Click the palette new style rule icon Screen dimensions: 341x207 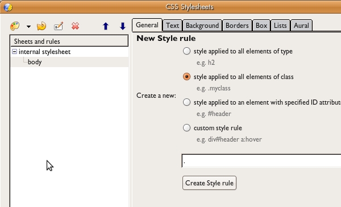click(x=15, y=26)
